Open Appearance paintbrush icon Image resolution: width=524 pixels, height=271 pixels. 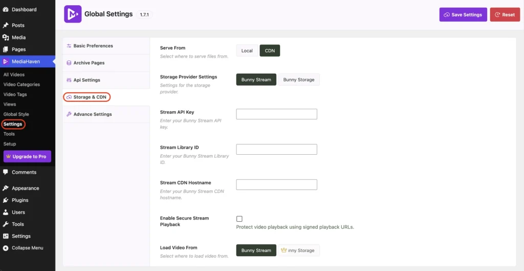5,188
